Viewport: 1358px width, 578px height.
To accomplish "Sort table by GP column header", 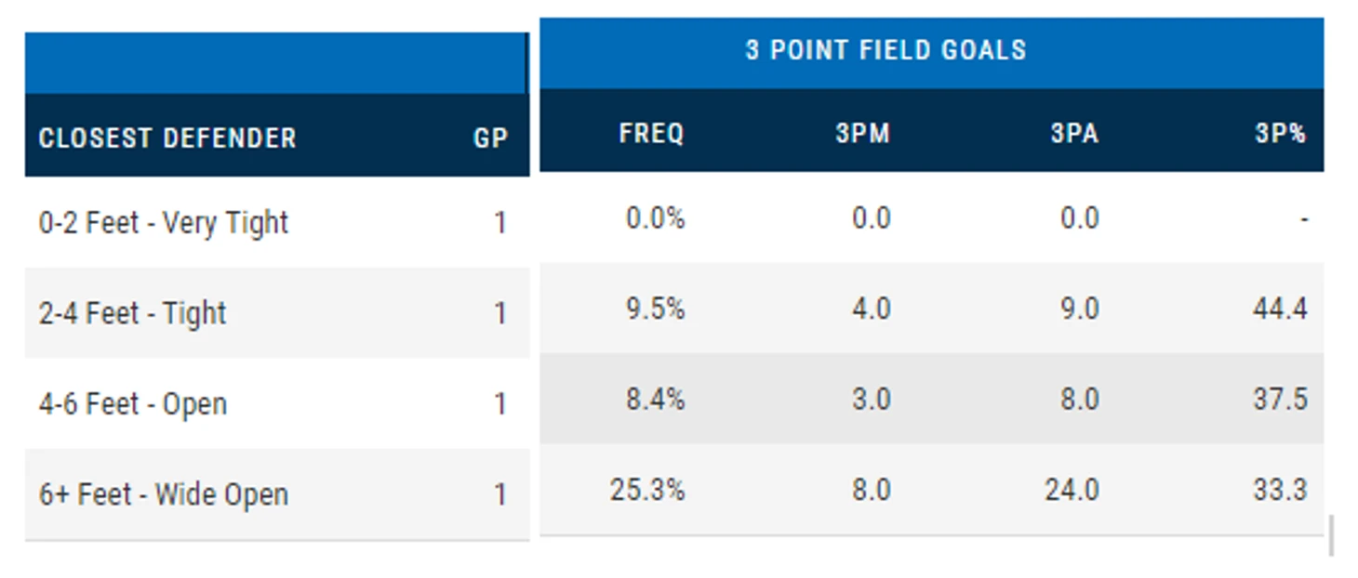I will (x=489, y=138).
